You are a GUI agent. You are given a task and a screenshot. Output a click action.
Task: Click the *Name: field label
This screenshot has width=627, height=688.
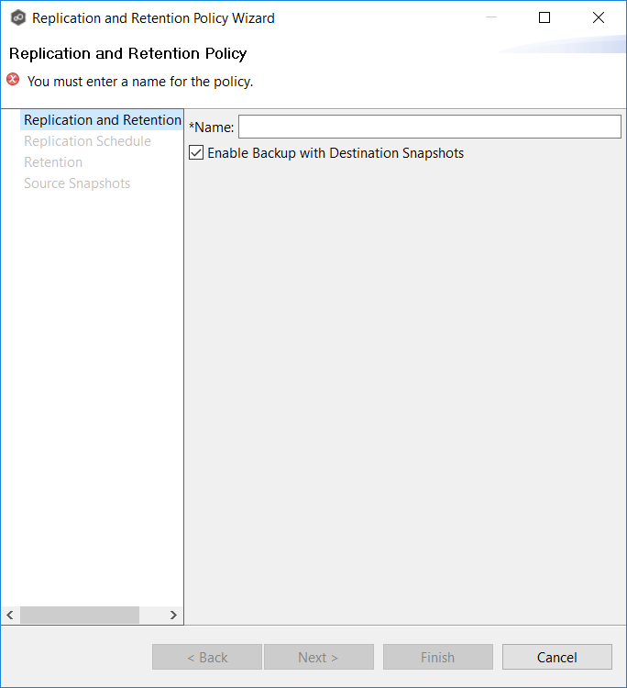[212, 128]
